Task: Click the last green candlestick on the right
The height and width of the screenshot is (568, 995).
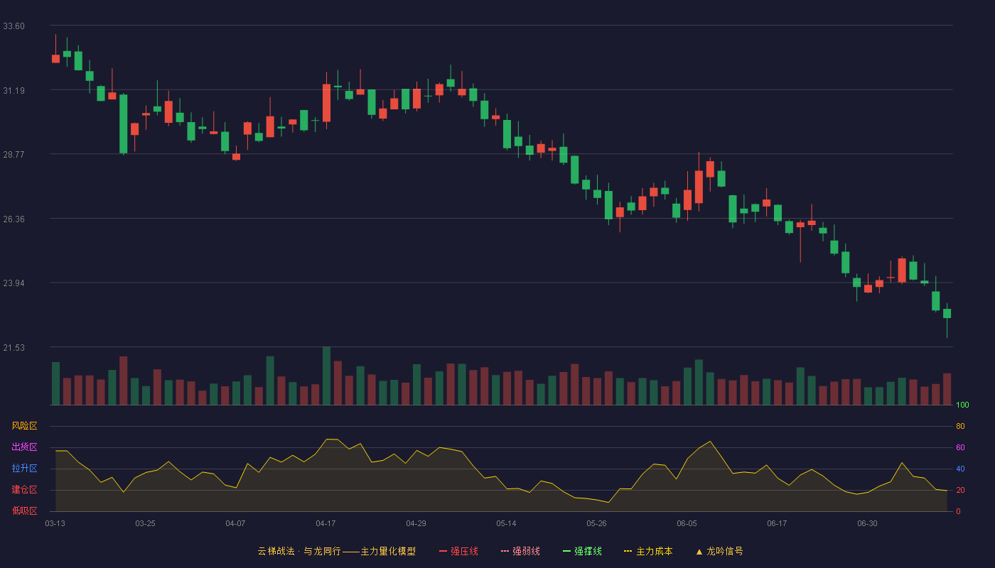Action: tap(947, 313)
